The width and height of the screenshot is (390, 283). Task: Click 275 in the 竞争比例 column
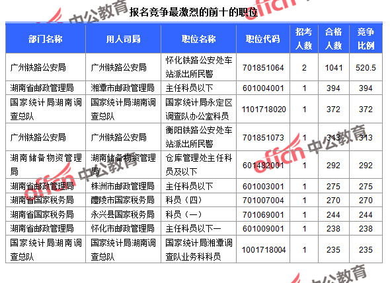pos(366,187)
